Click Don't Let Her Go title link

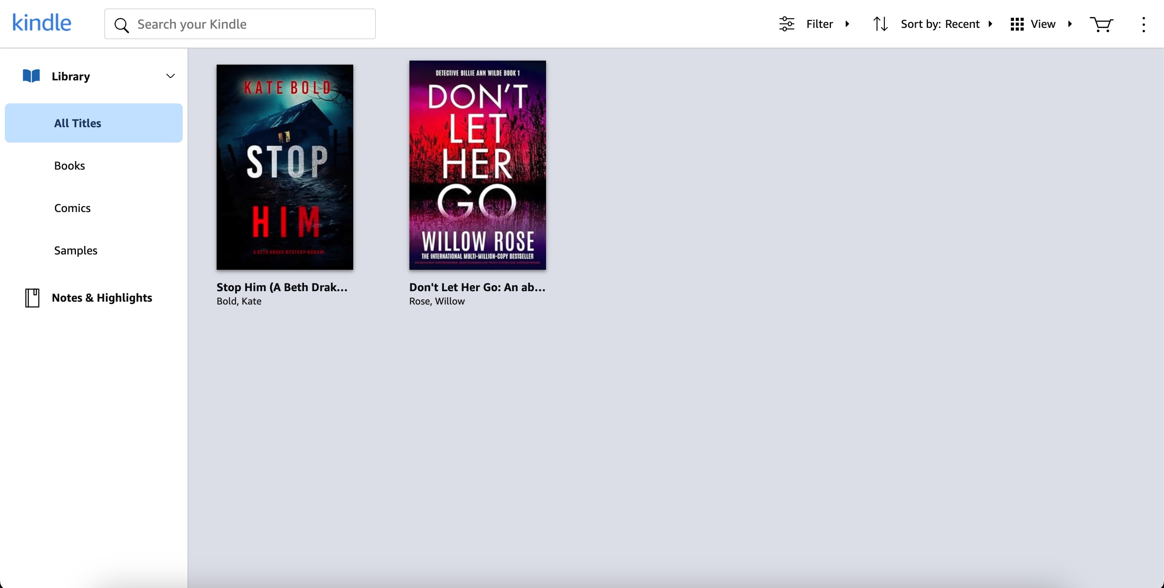(477, 287)
